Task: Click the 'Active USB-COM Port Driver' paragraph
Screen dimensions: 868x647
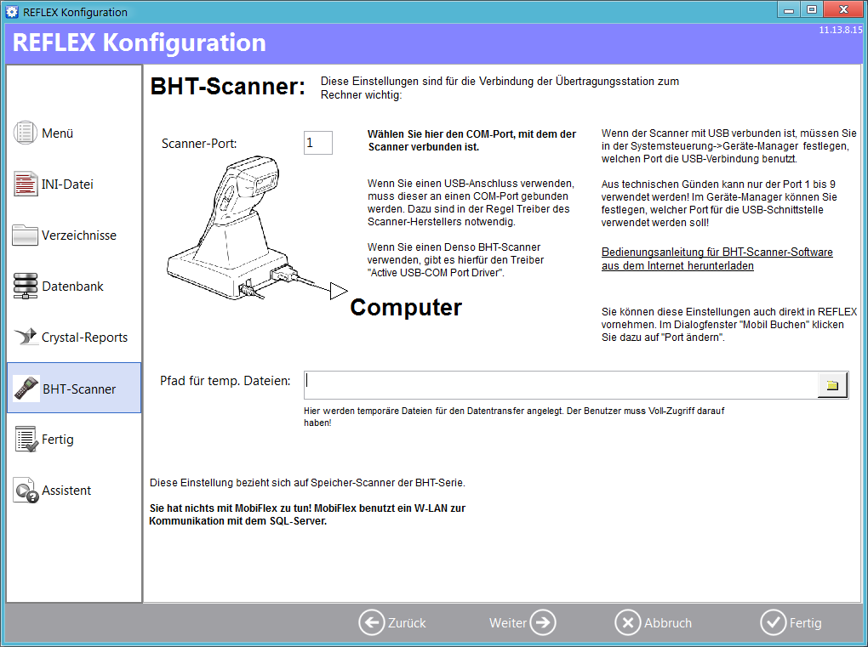Action: [x=455, y=260]
